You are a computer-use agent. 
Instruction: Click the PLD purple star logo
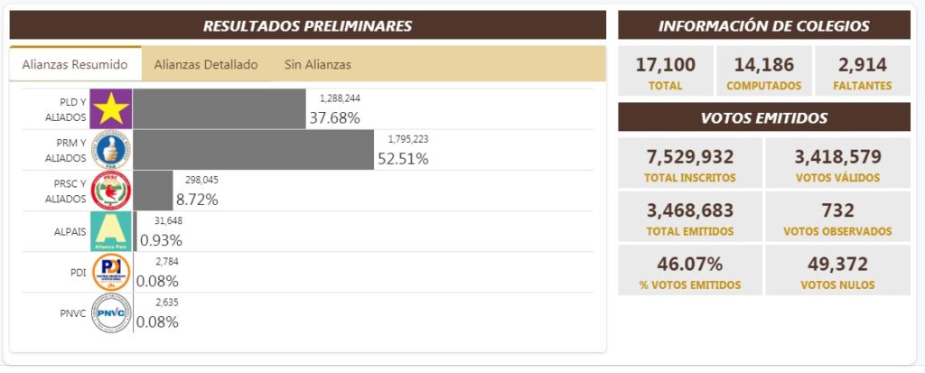111,108
